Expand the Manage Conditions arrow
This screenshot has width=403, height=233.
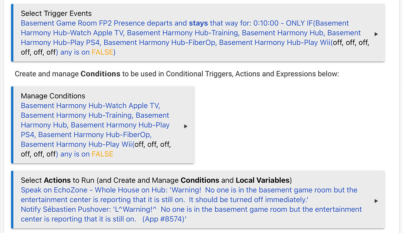click(x=186, y=126)
